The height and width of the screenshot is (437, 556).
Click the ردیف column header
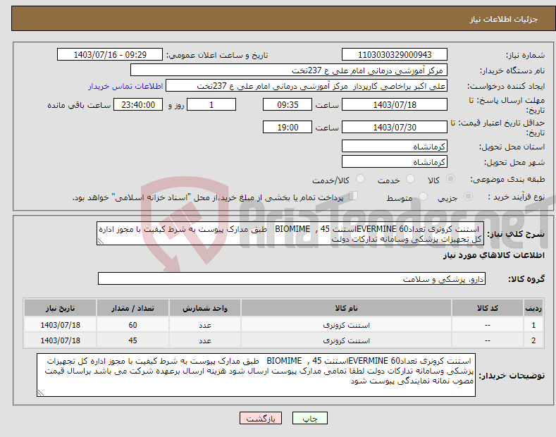[x=533, y=308]
